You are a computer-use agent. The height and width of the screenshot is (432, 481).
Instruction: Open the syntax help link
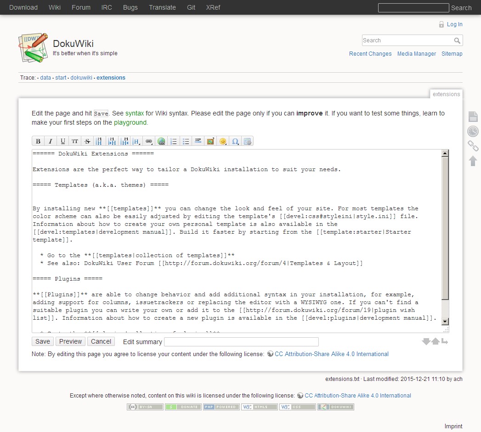click(135, 113)
